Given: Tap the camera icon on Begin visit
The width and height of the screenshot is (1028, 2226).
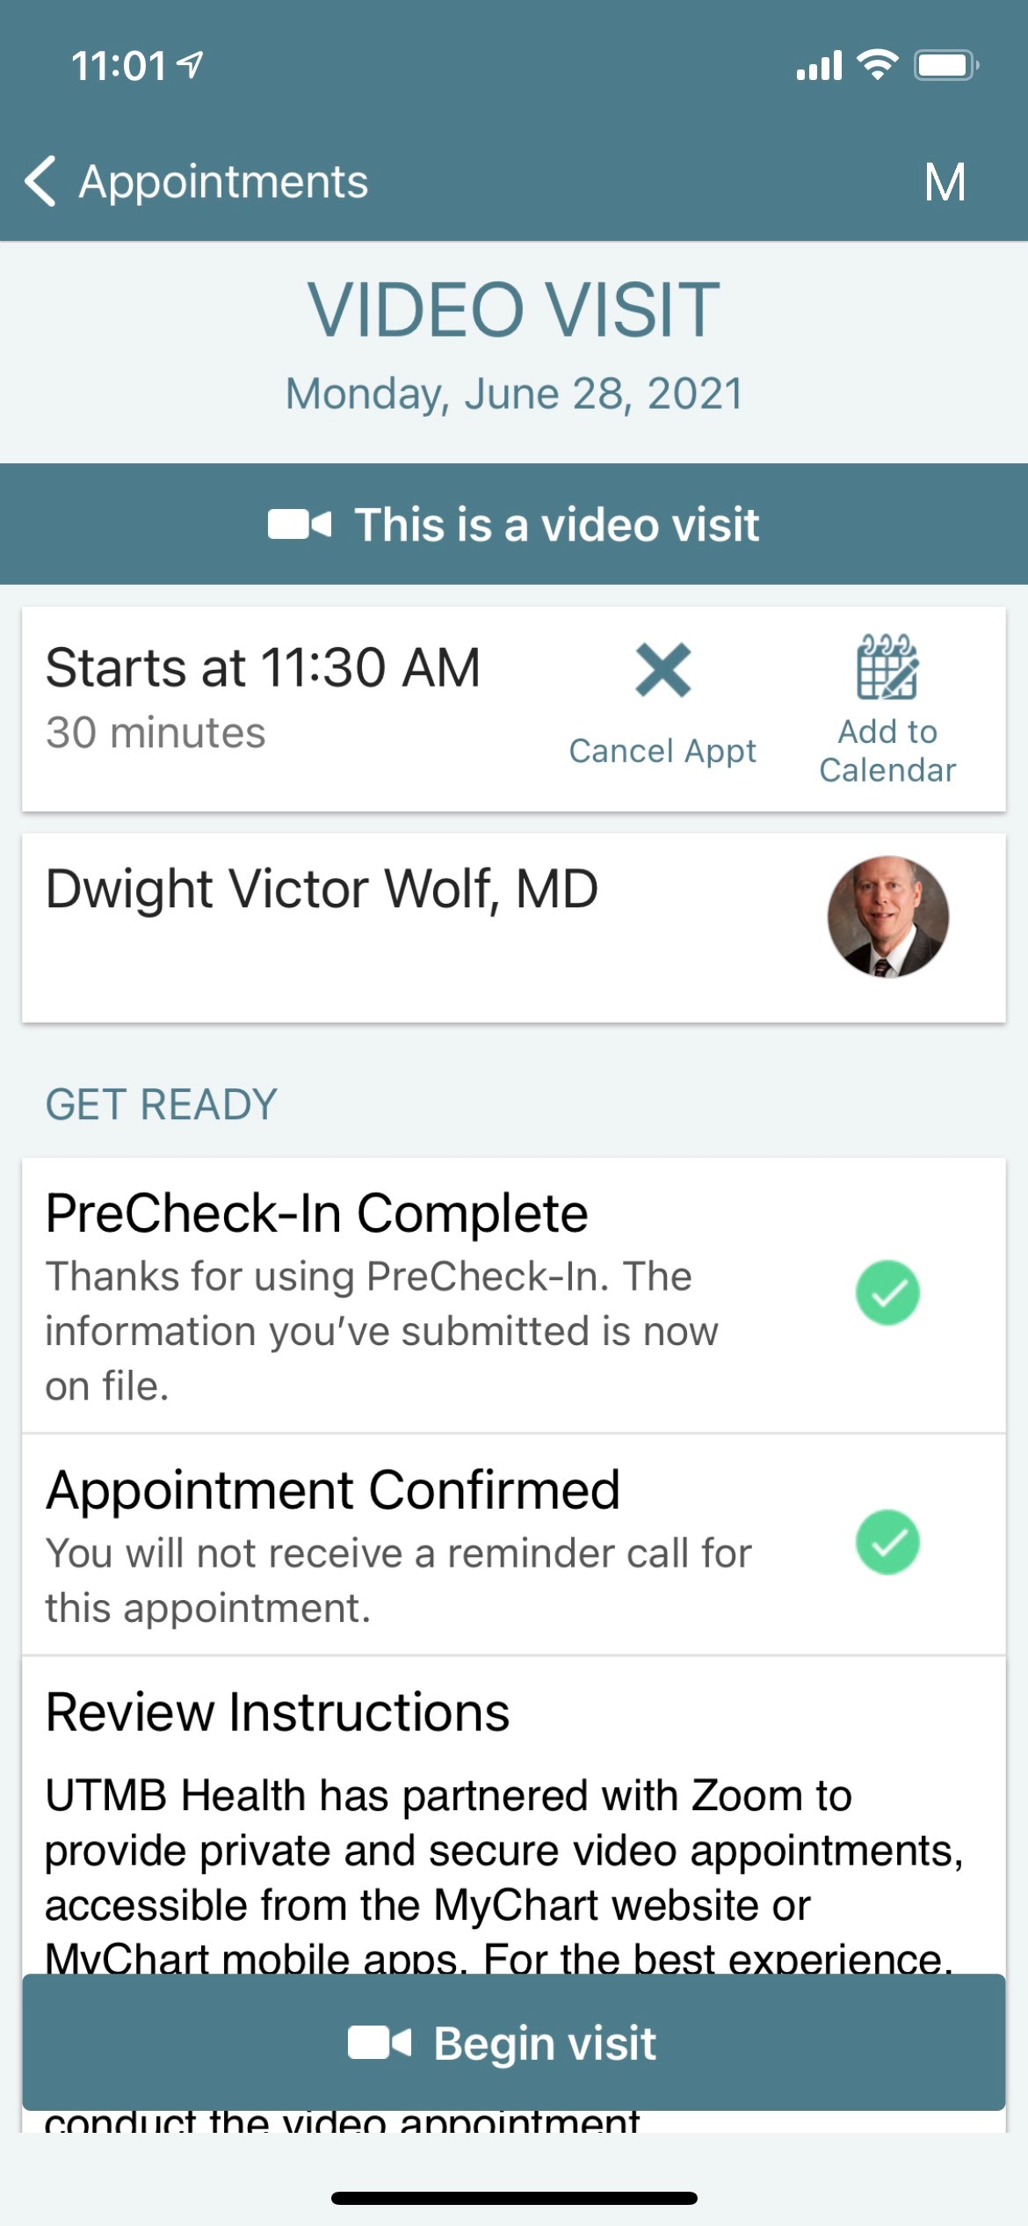Looking at the screenshot, I should [379, 2042].
